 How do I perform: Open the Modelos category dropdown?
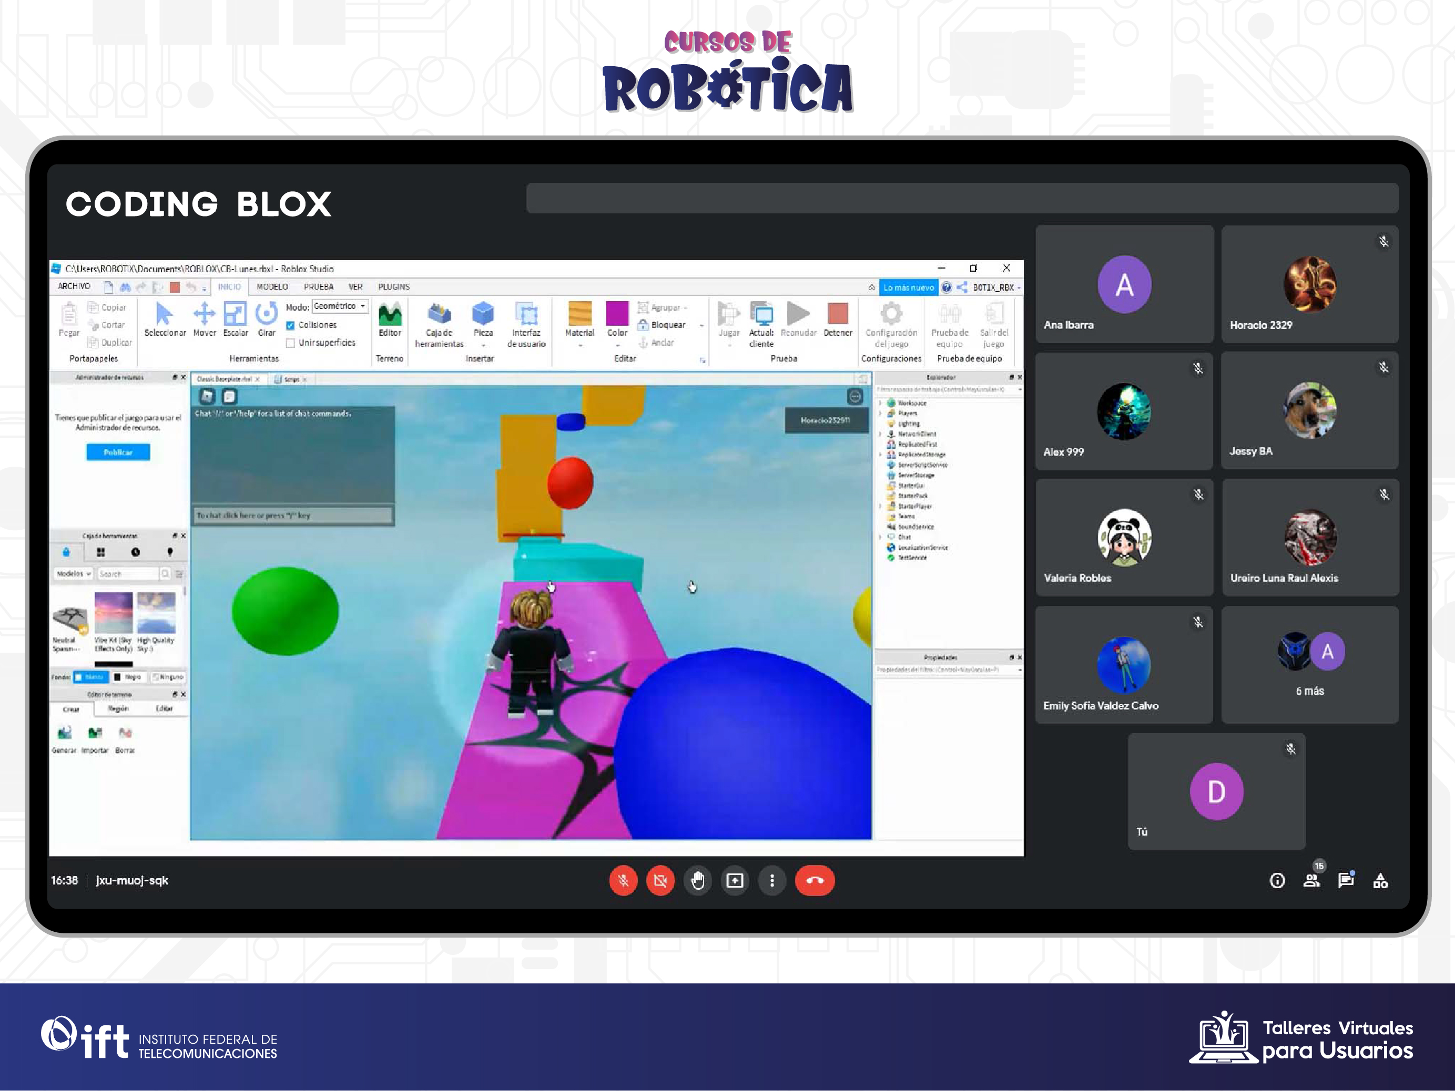pos(74,574)
